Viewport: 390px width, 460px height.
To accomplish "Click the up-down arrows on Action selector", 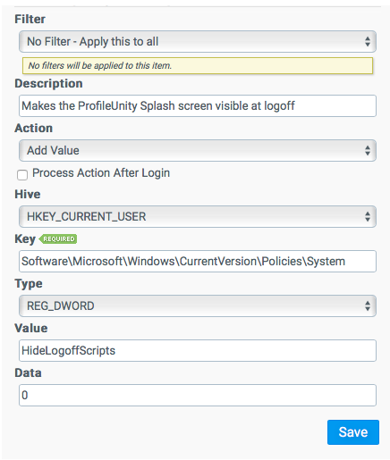I will 368,151.
